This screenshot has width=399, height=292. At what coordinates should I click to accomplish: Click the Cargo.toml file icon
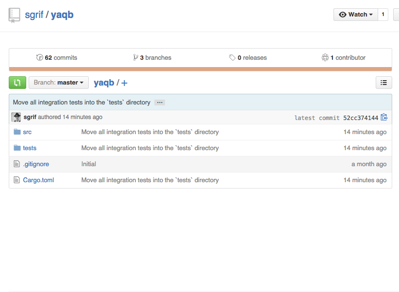pyautogui.click(x=17, y=180)
